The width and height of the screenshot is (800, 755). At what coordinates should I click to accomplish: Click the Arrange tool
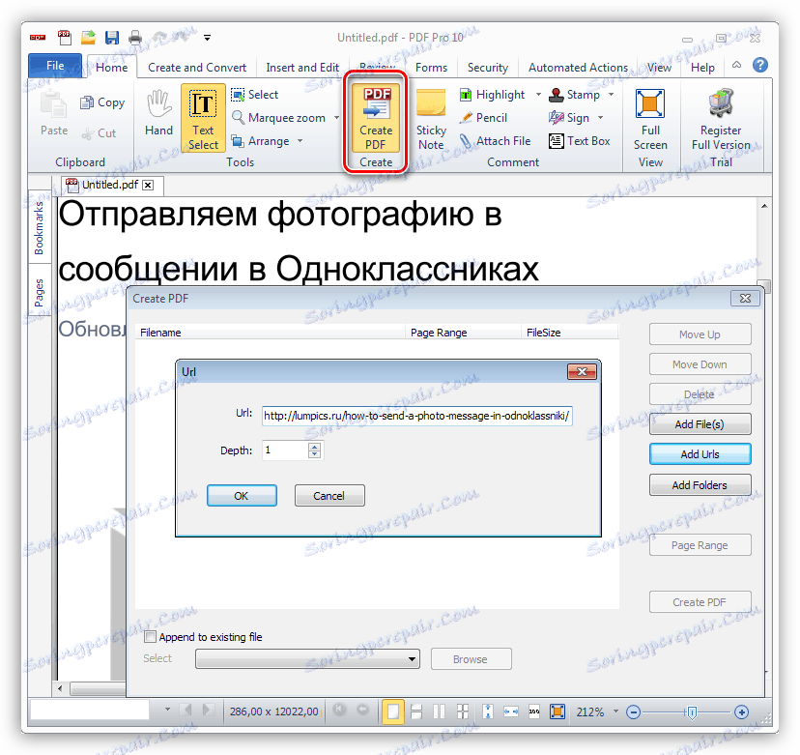pos(260,141)
